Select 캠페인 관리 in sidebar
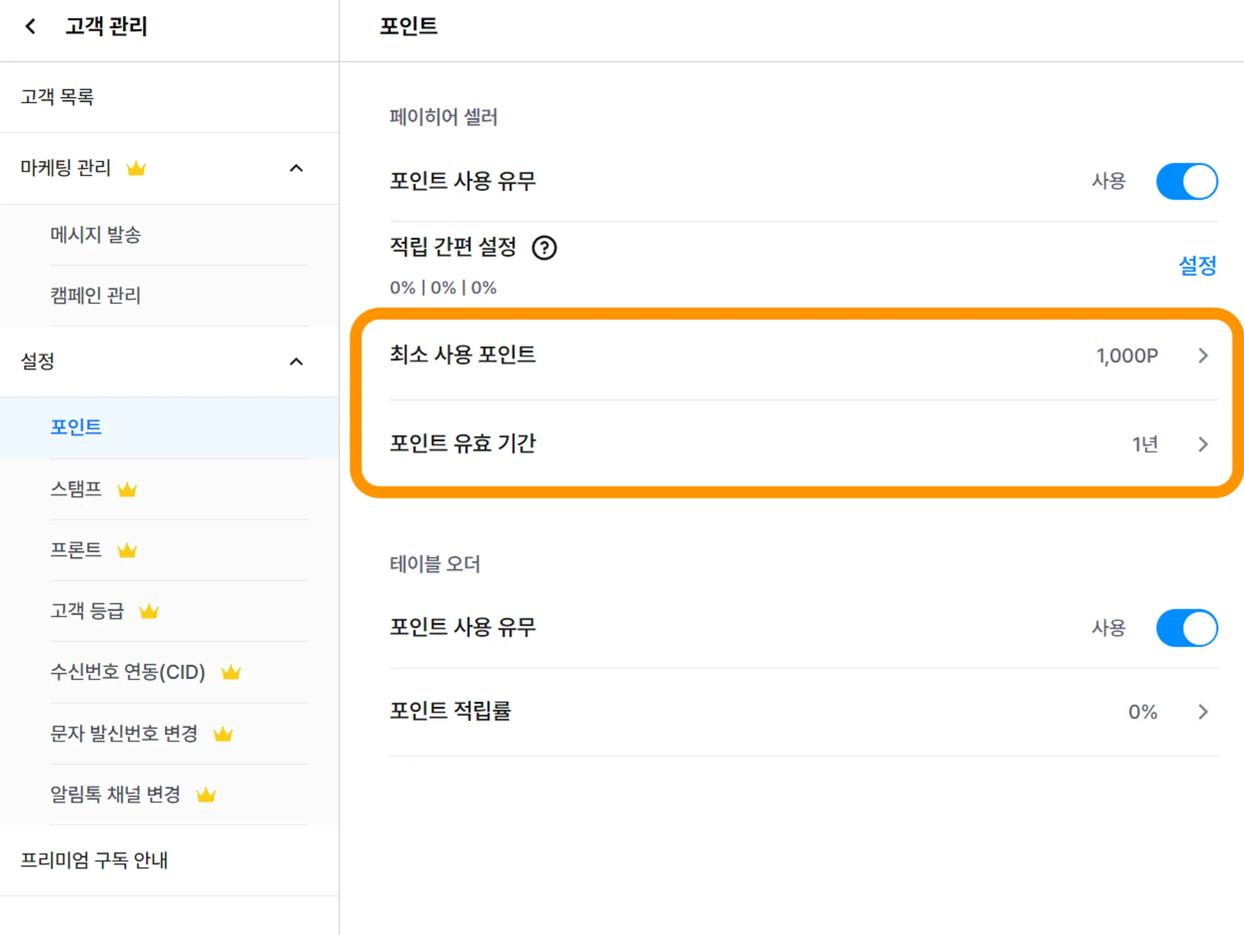 click(96, 295)
